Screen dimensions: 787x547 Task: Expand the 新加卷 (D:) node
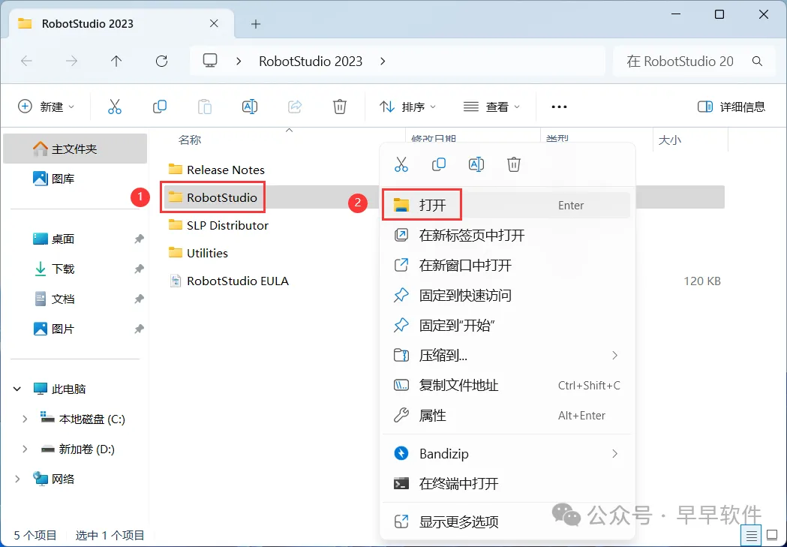tap(24, 449)
